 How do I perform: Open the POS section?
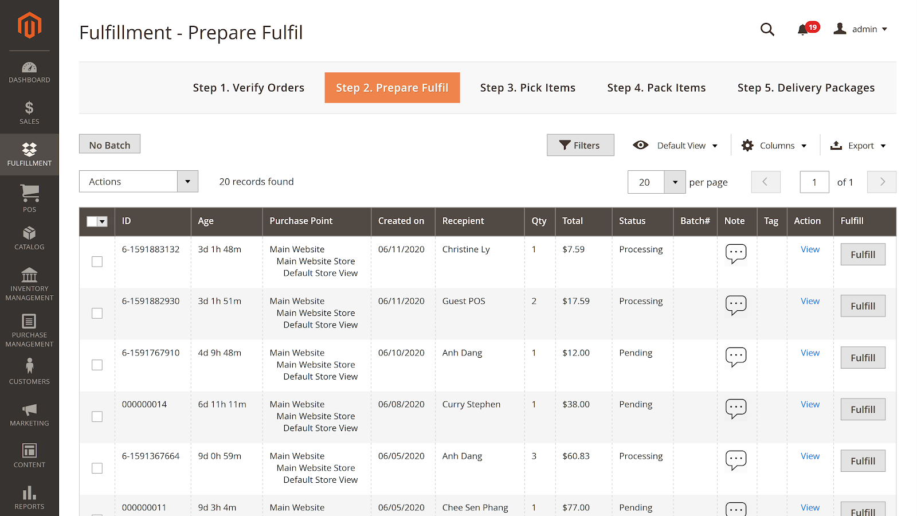(x=29, y=198)
